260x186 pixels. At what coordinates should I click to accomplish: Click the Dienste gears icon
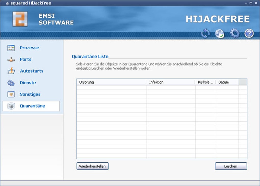(11, 83)
